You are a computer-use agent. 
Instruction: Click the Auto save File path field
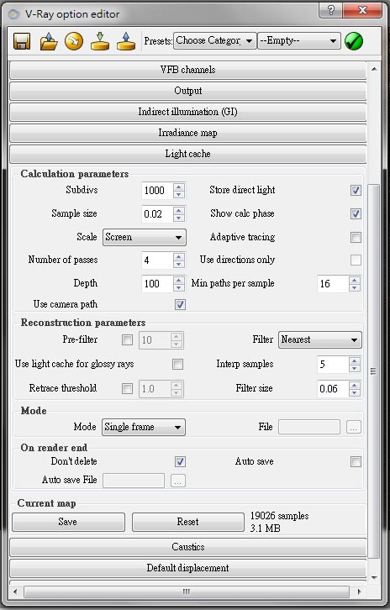pyautogui.click(x=134, y=481)
